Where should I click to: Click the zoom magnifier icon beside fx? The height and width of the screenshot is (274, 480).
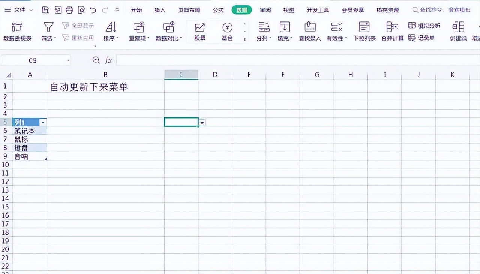click(x=96, y=60)
